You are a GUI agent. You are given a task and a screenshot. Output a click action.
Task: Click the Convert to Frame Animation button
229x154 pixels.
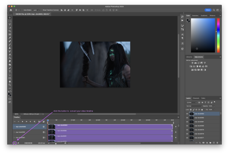14,143
